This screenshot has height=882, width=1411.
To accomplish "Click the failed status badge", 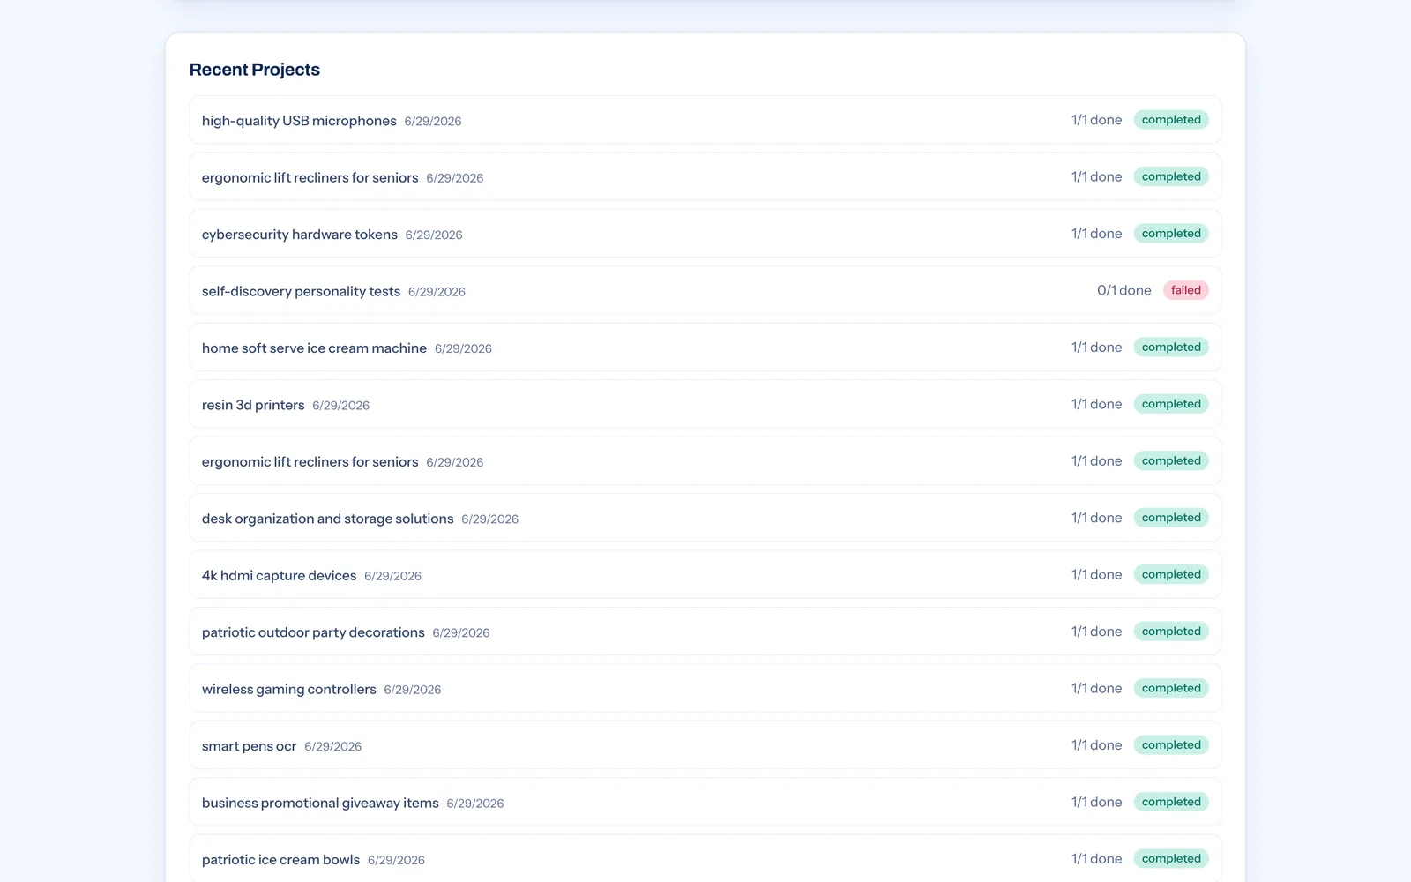I will point(1185,290).
